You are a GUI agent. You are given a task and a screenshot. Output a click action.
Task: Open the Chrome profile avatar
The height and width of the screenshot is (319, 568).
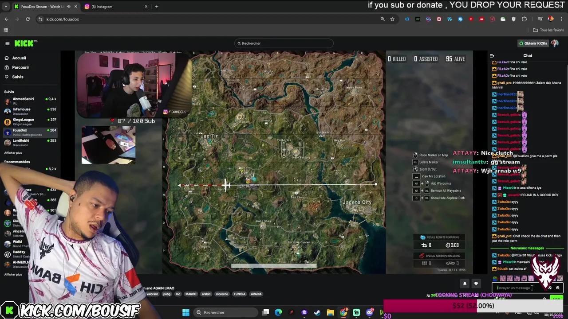pos(551,19)
